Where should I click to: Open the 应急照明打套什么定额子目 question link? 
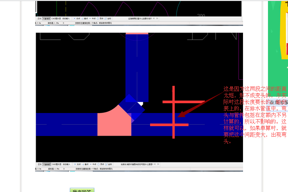pyautogui.click(x=140, y=18)
